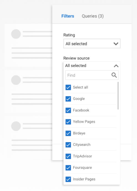Switch to the Queries (3) tab
Screen dimensions: 137x191
[x=93, y=16]
